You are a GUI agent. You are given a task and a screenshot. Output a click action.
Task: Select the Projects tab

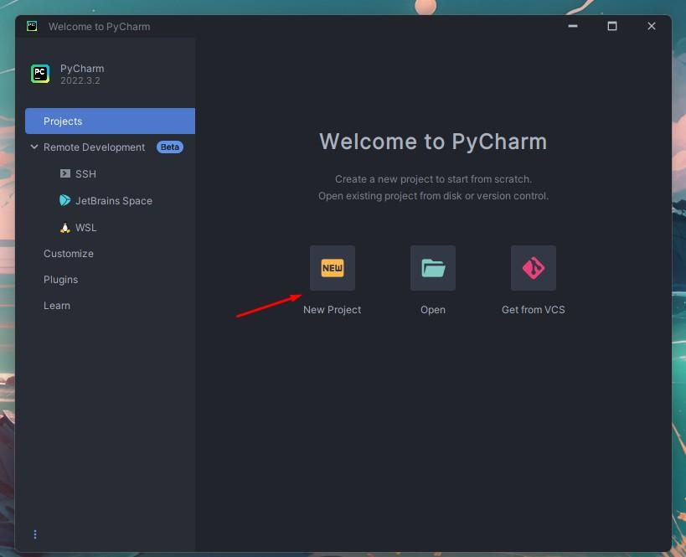pos(110,121)
